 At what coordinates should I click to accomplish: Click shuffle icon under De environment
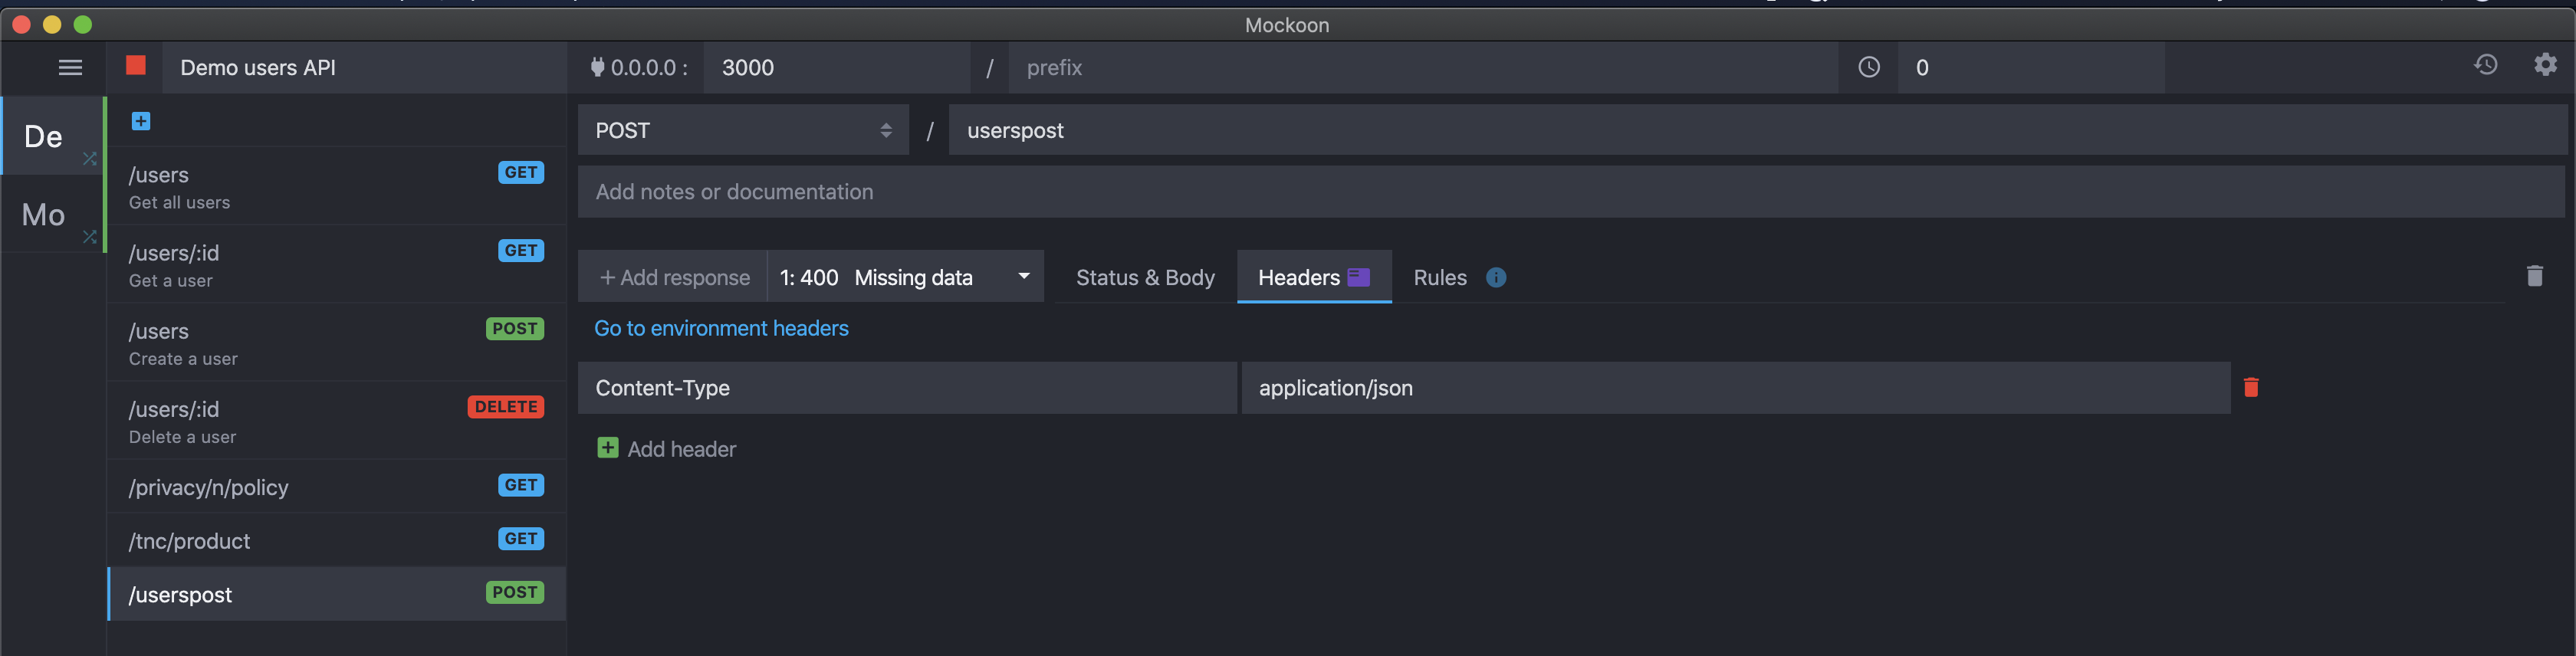(89, 158)
